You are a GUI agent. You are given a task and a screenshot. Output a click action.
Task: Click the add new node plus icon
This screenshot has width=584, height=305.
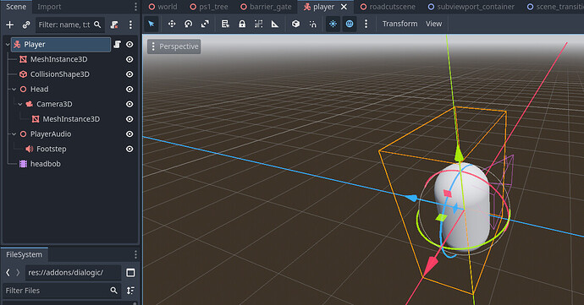[x=9, y=25]
